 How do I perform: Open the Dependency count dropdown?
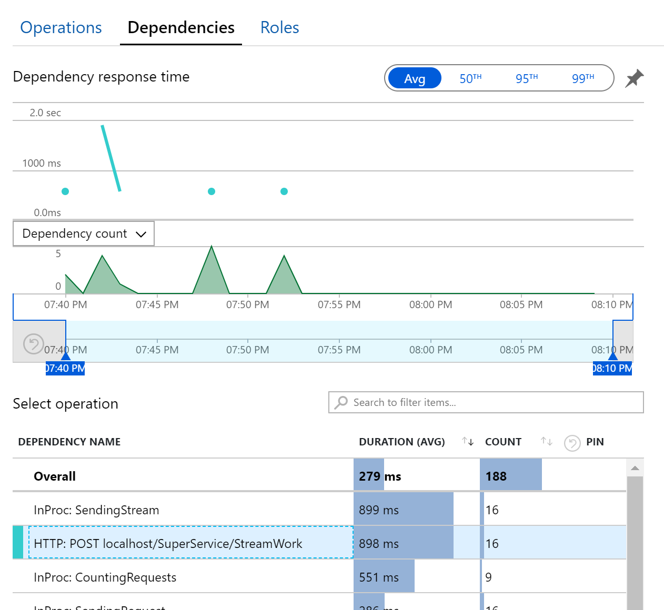[84, 233]
